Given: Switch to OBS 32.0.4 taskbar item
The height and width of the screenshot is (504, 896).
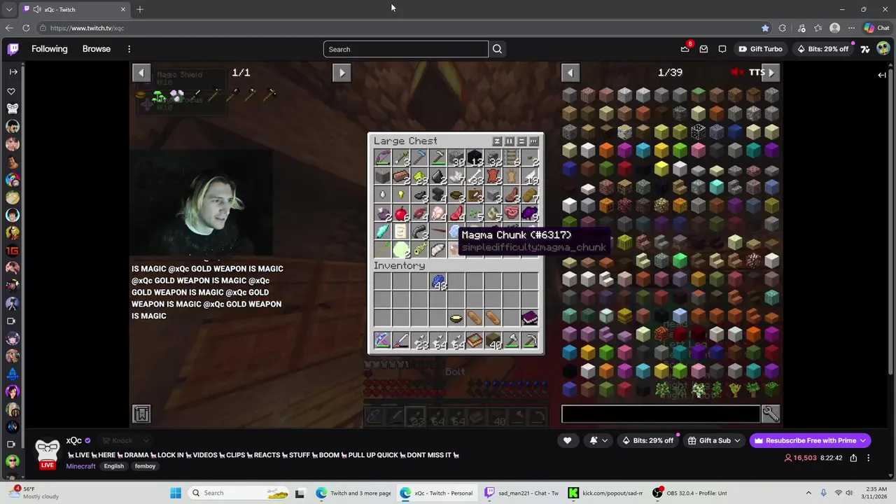Looking at the screenshot, I should 689,493.
